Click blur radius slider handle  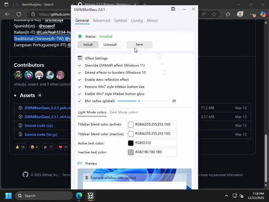139,101
